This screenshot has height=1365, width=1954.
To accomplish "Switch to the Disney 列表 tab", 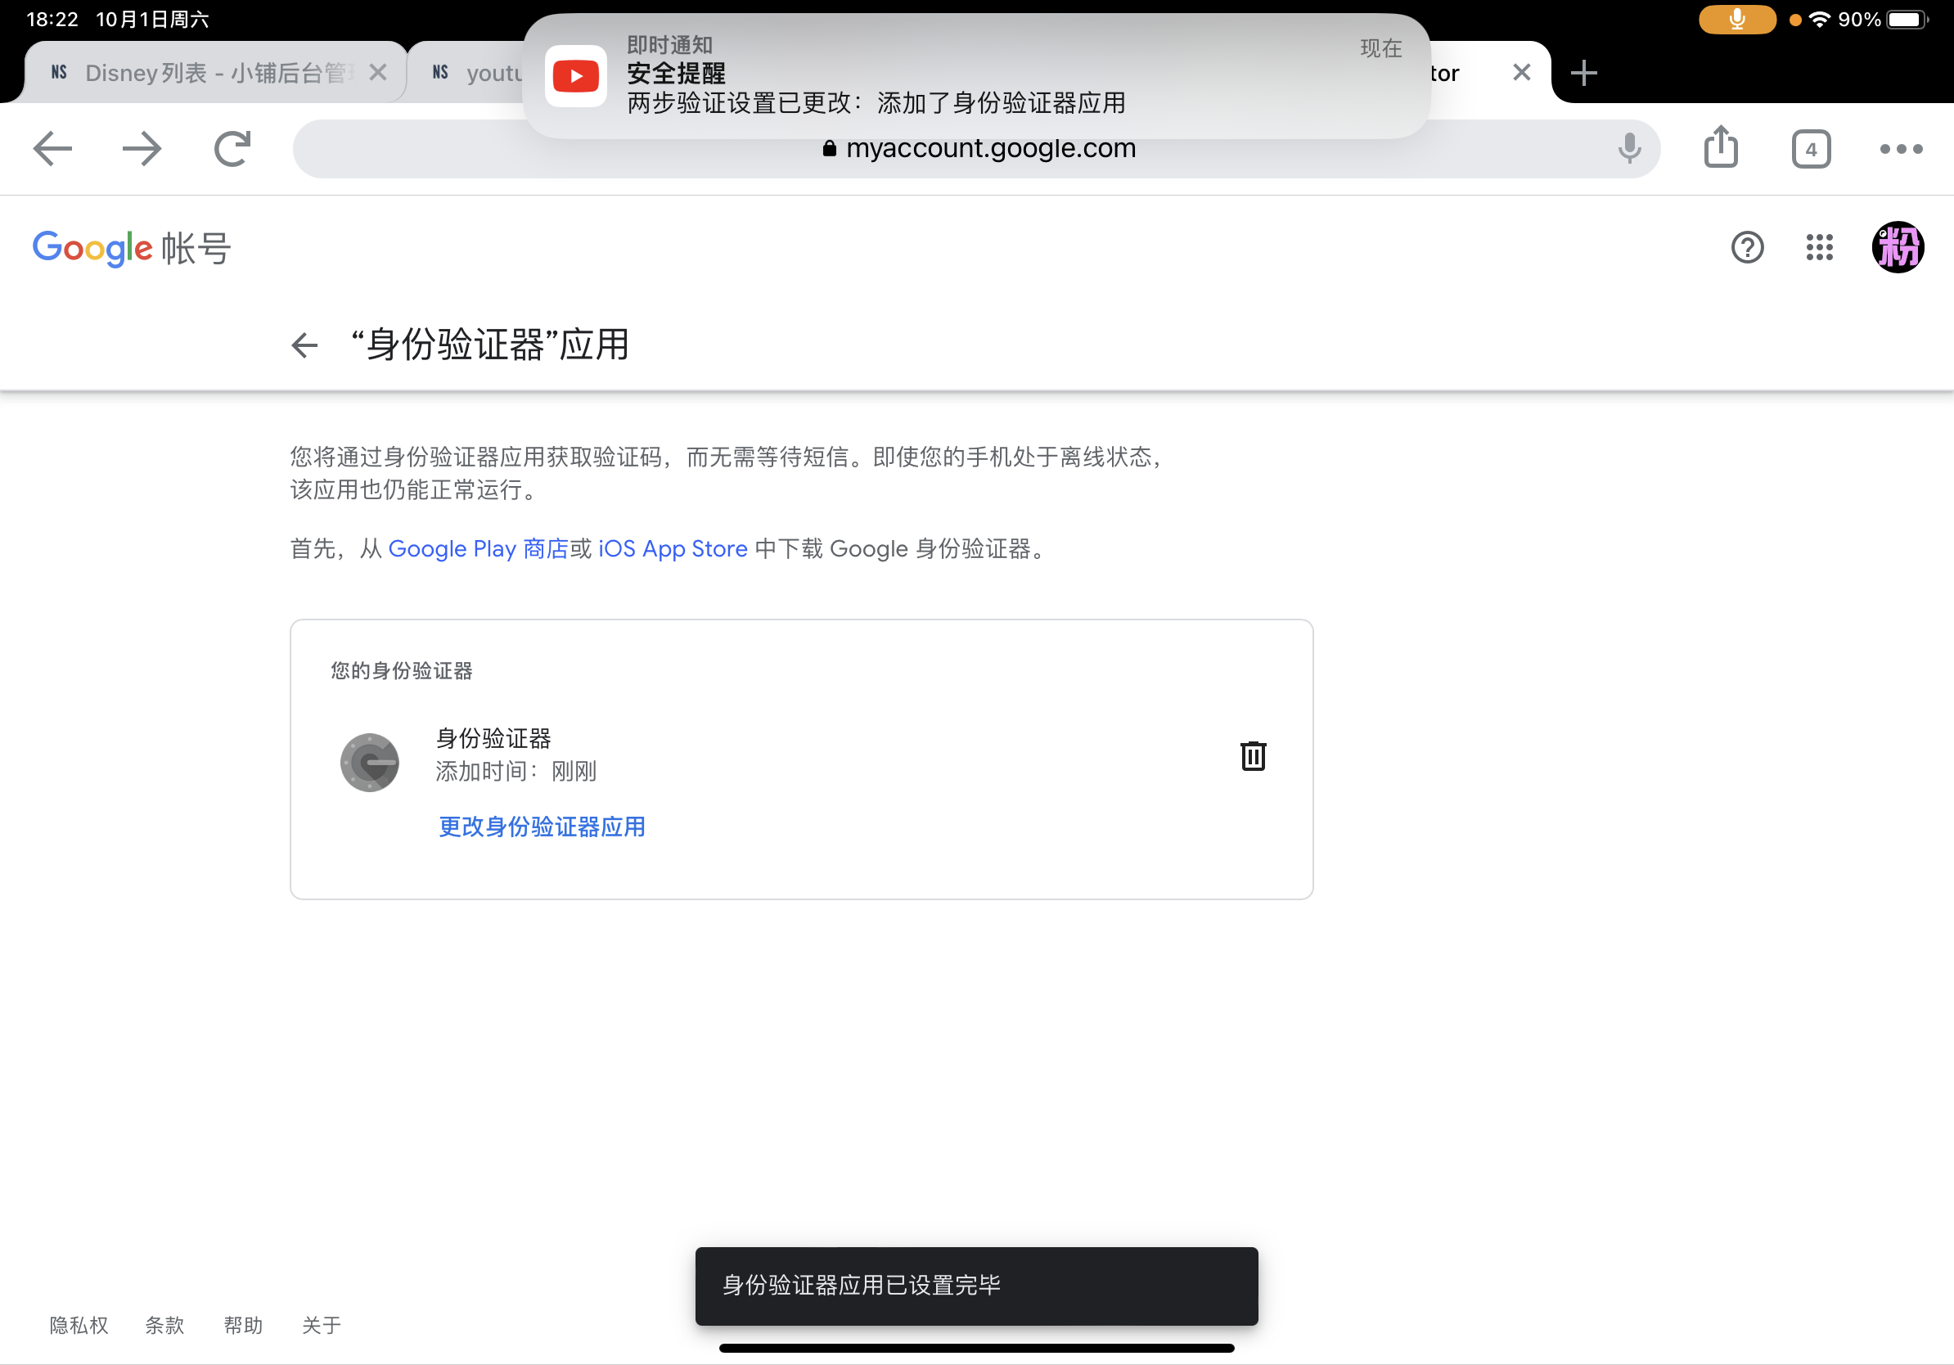I will point(205,72).
